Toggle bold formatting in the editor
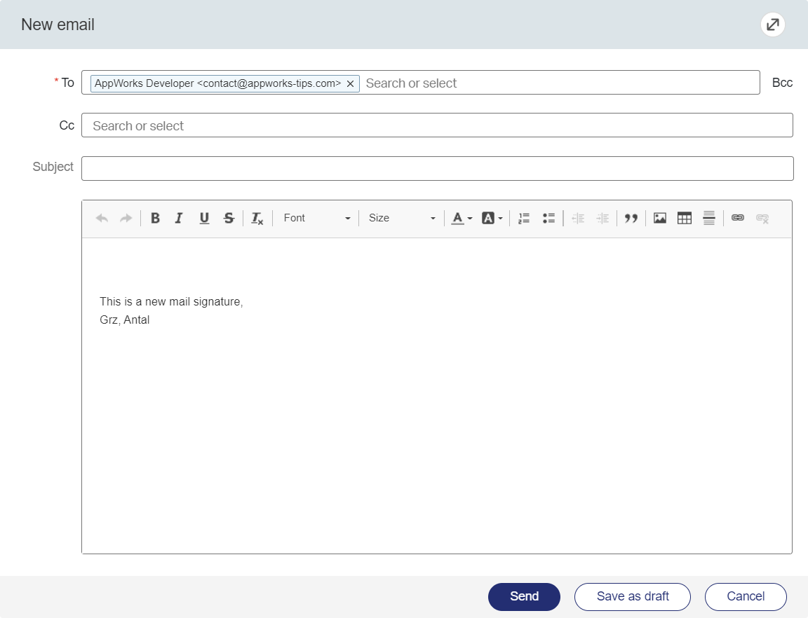Image resolution: width=808 pixels, height=618 pixels. click(155, 218)
